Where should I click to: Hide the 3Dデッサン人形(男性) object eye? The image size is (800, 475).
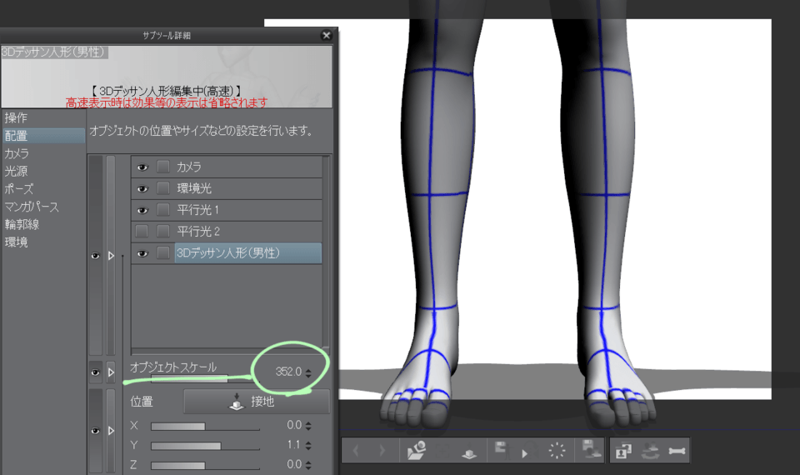[142, 253]
